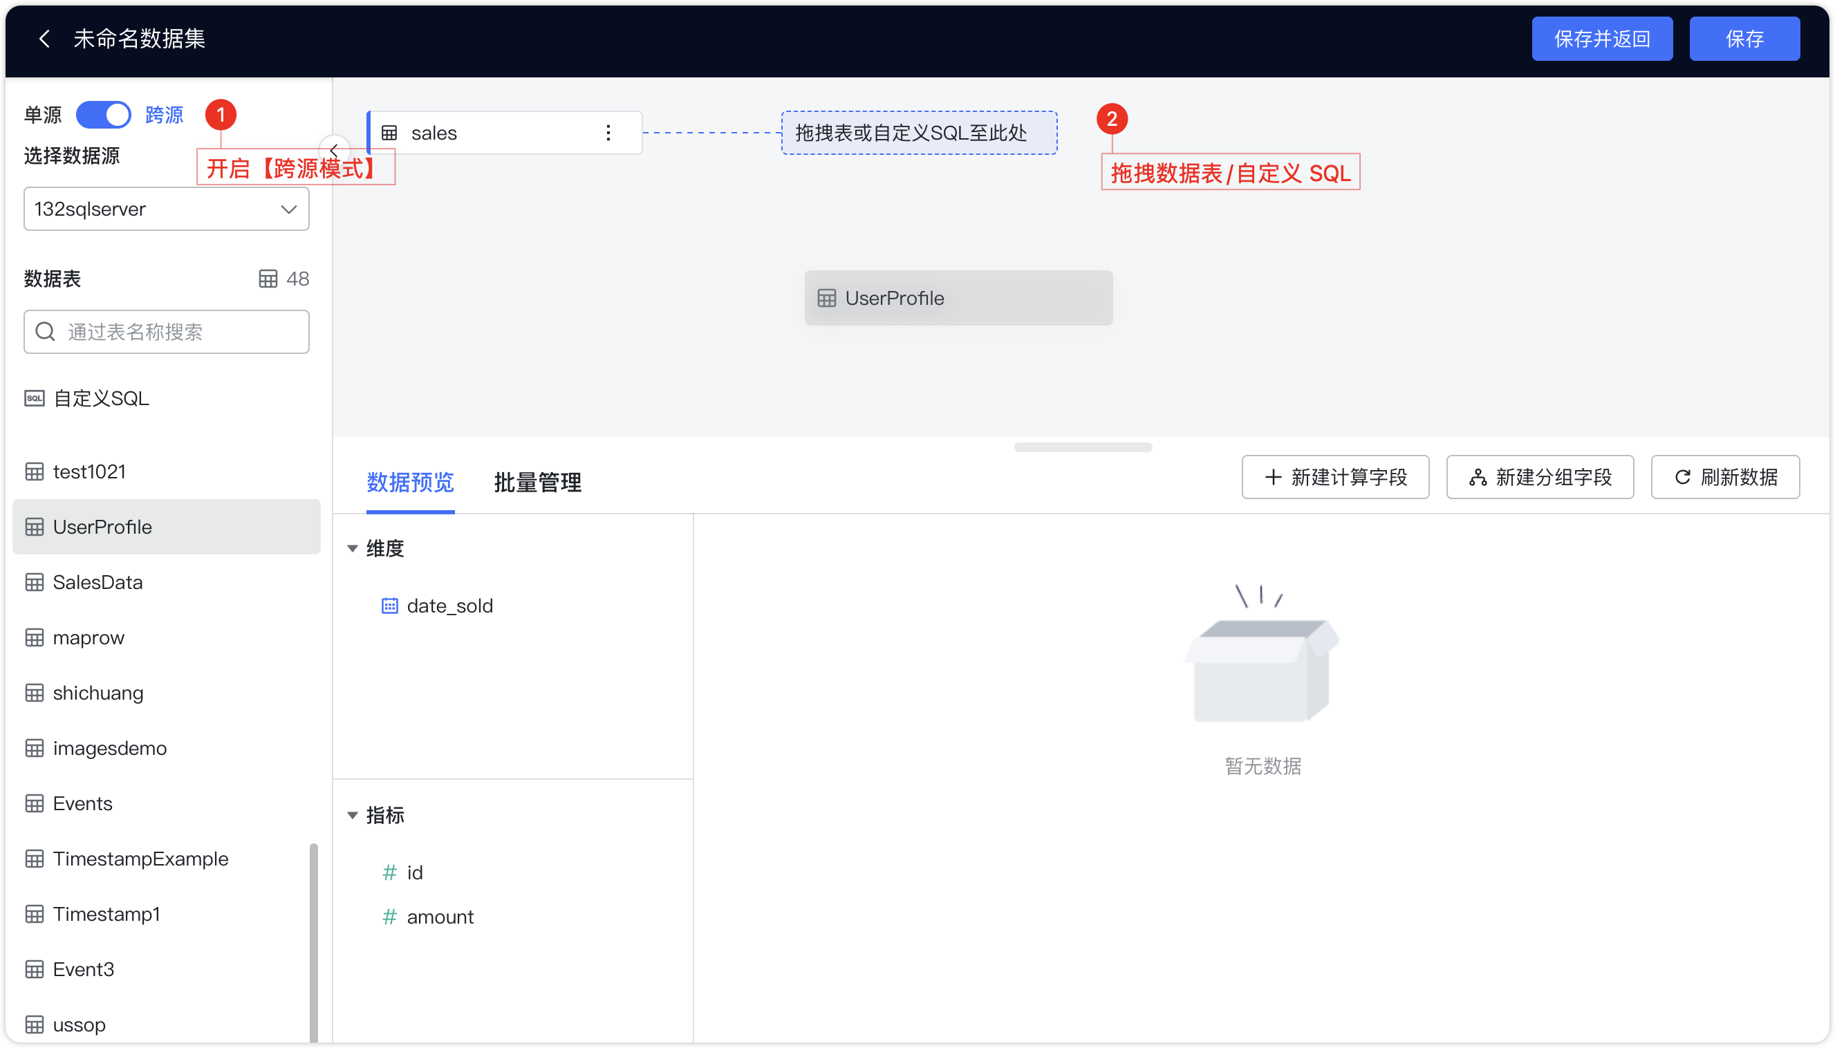Click the 新建分组字段 button
This screenshot has height=1048, width=1835.
tap(1540, 478)
